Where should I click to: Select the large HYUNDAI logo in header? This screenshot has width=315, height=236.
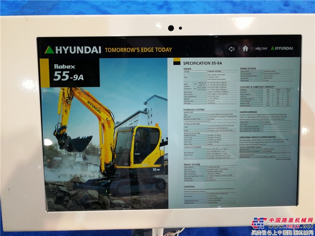(73, 50)
